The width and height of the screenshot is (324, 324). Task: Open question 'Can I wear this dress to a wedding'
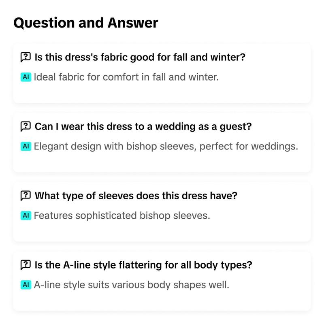tap(143, 126)
